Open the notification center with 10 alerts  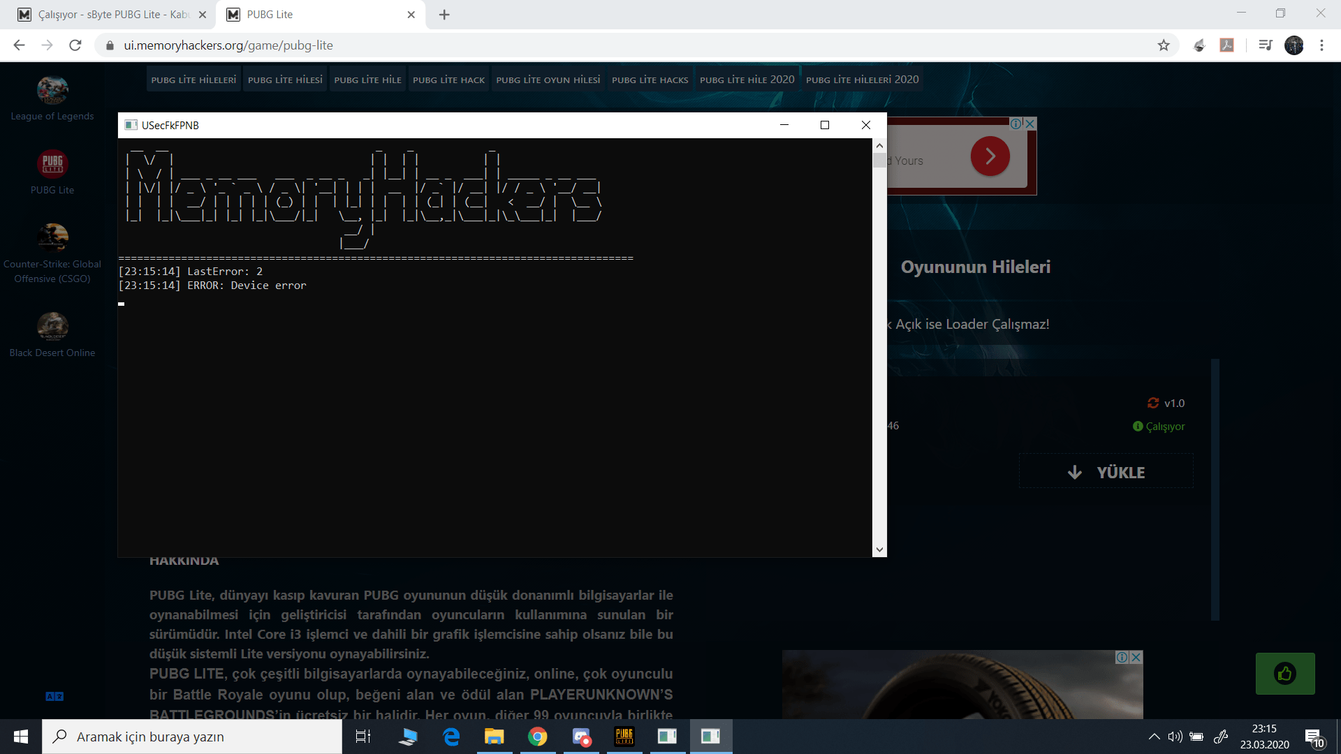coord(1314,737)
